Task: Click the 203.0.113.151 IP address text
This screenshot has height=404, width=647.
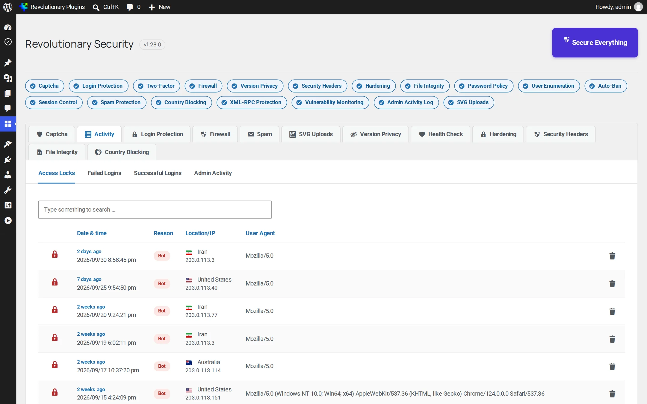Action: click(x=203, y=397)
